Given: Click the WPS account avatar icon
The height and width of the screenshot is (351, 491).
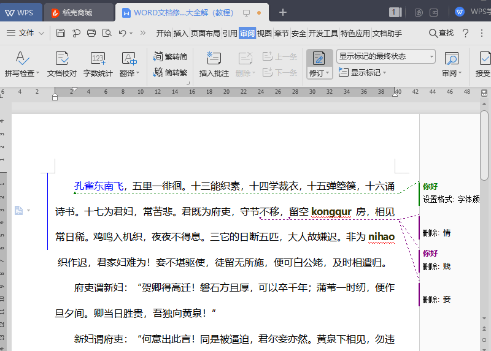Looking at the screenshot, I should coord(459,12).
